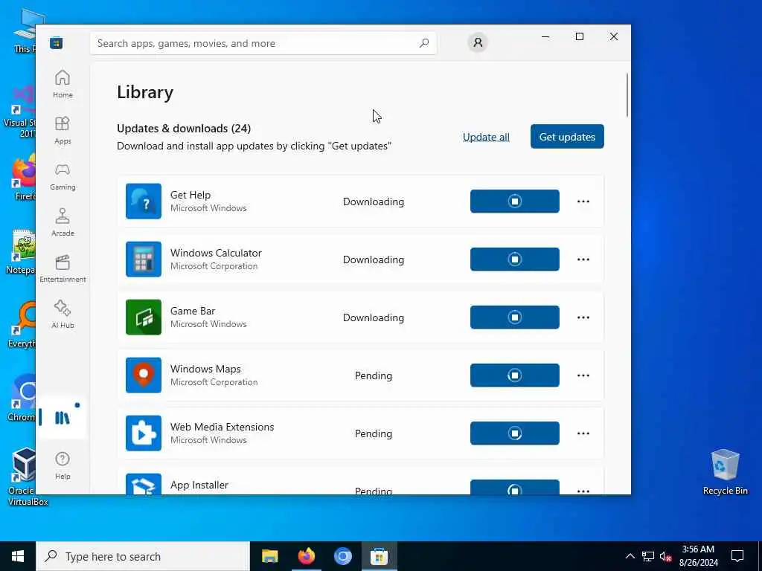The height and width of the screenshot is (571, 762).
Task: Show hidden system tray icons
Action: point(630,556)
